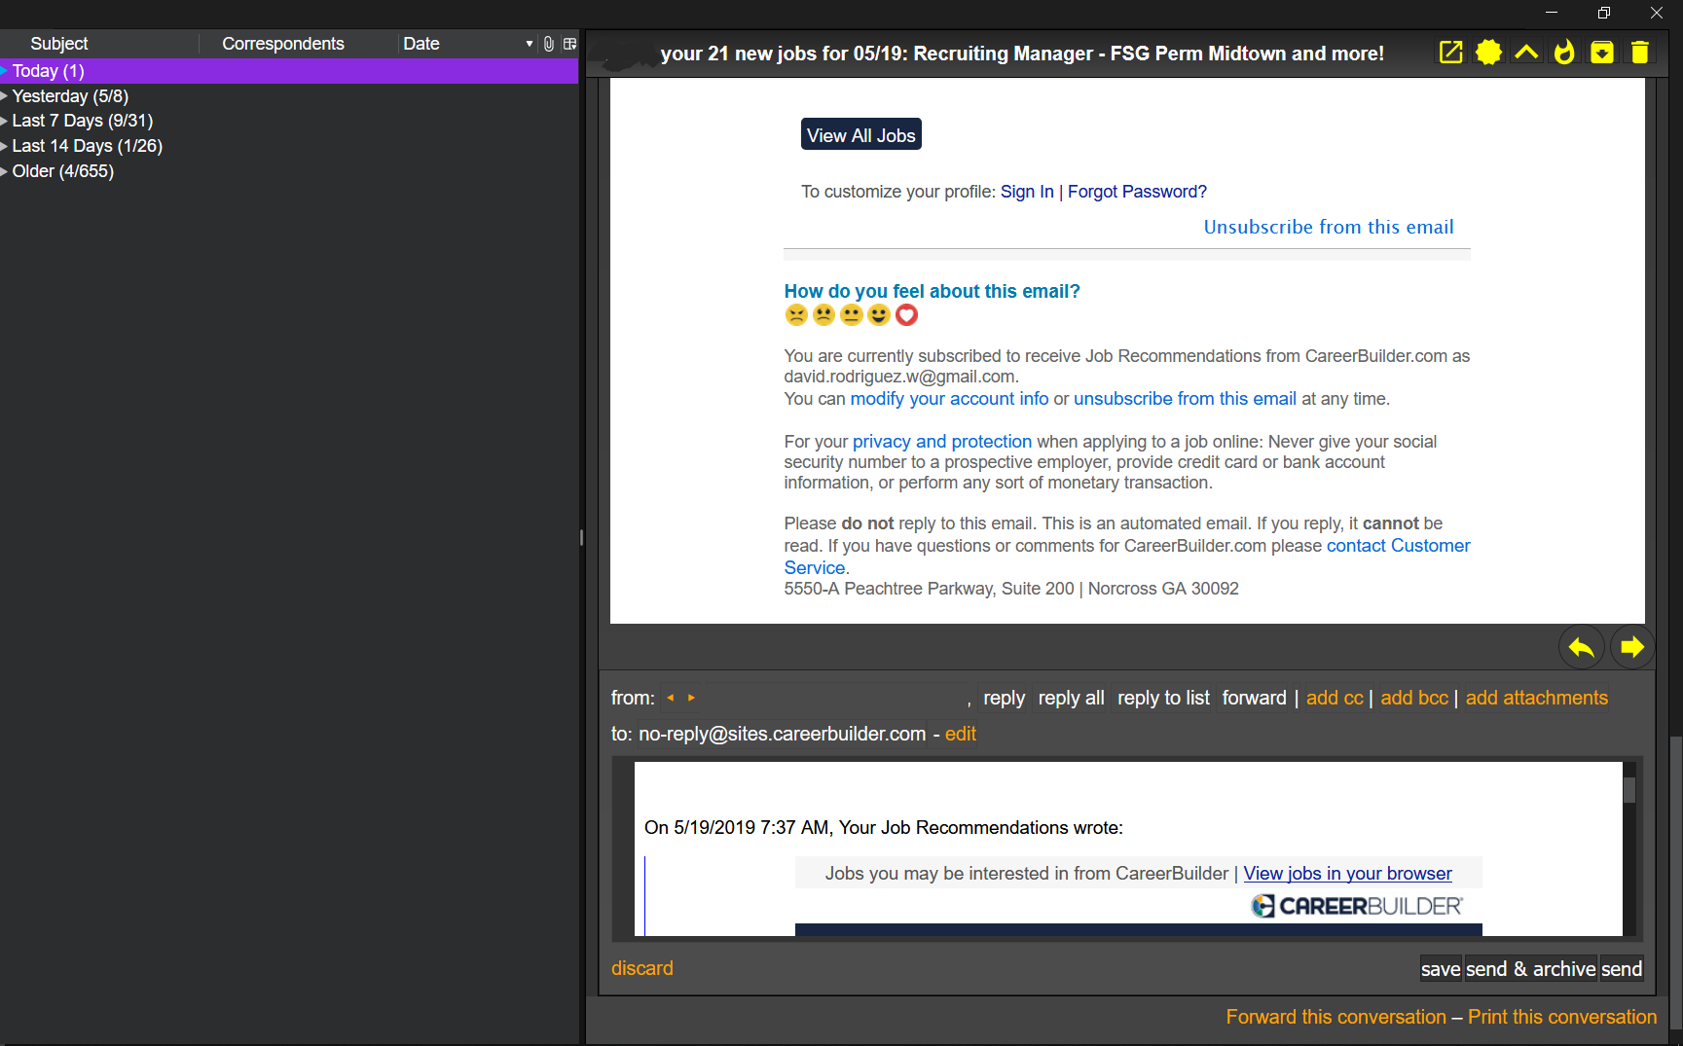Open the Date column sort dropdown
This screenshot has width=1683, height=1046.
tap(529, 43)
